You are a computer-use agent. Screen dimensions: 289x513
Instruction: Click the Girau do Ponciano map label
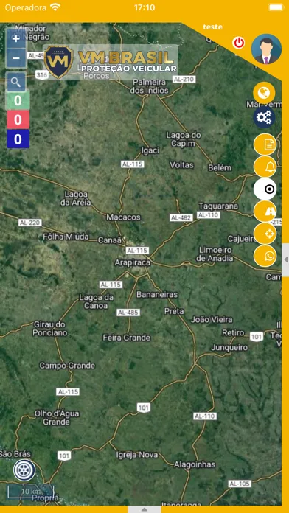pos(49,329)
